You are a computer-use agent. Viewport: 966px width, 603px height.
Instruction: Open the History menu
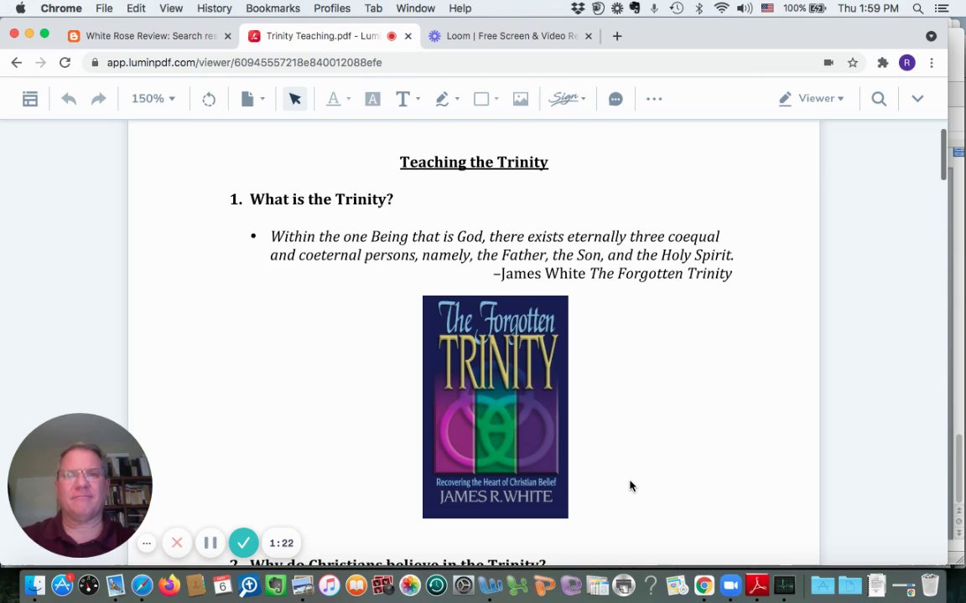[214, 8]
